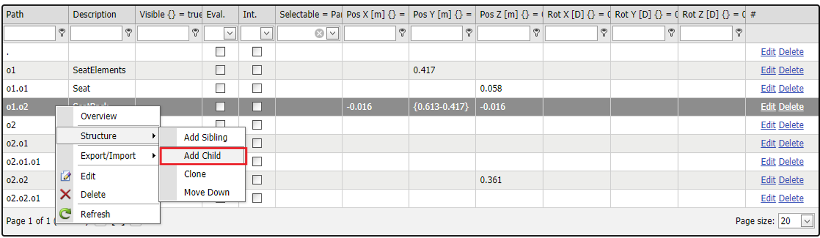Clear the Selectable filter with the X icon
Screen dimensions: 820x238
(x=319, y=34)
